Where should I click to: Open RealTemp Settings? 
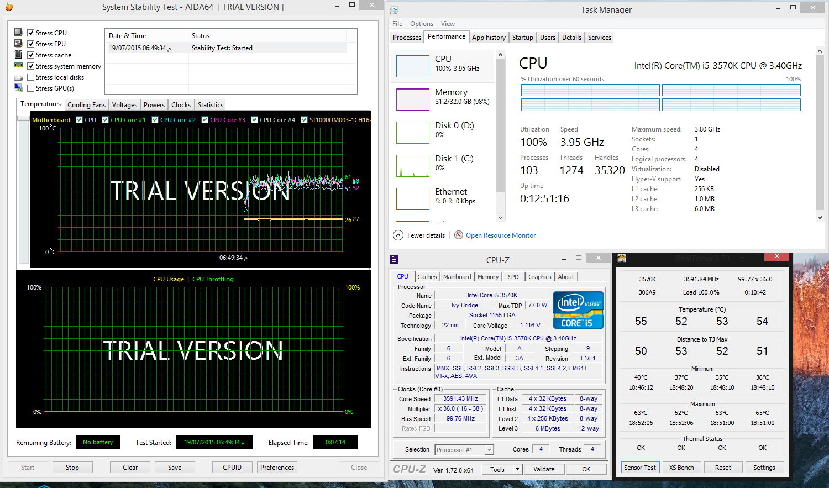[x=764, y=468]
